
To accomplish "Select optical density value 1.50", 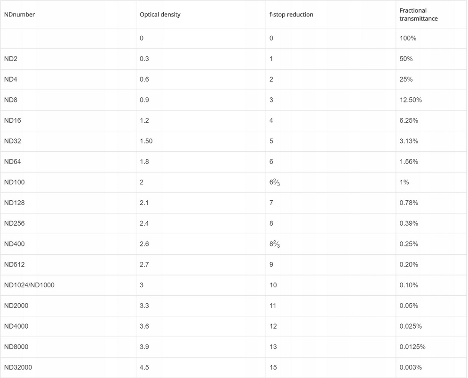I will pos(146,141).
